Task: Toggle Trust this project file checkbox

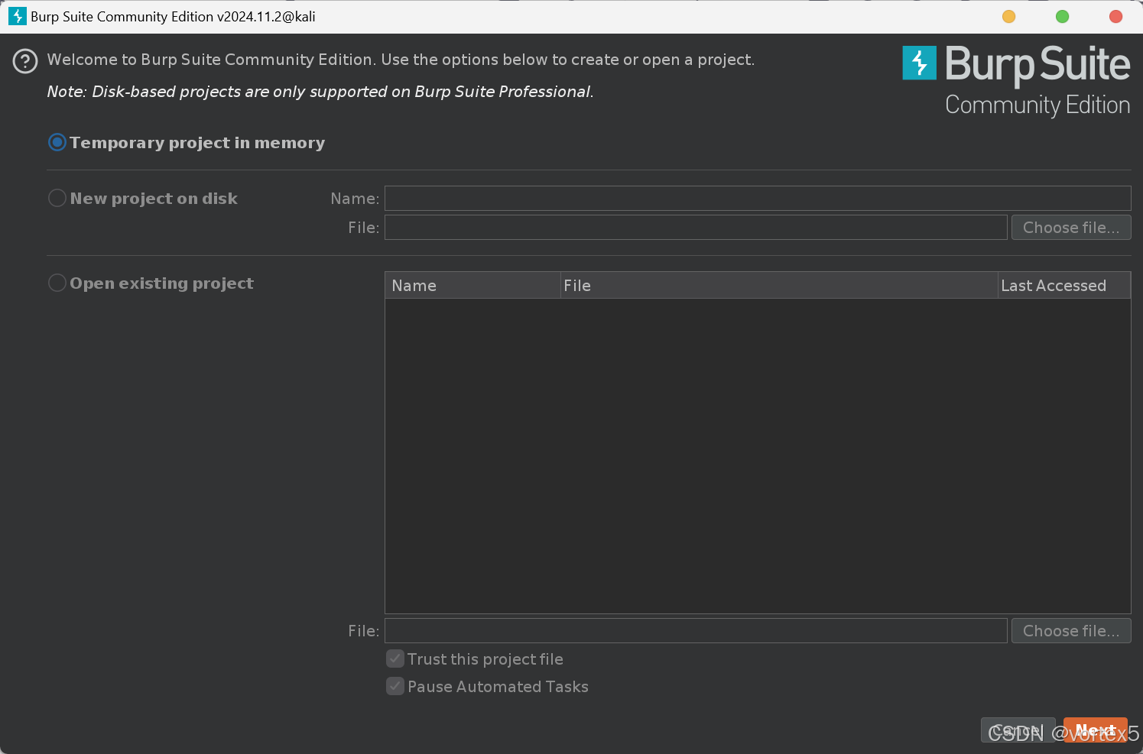Action: tap(395, 659)
